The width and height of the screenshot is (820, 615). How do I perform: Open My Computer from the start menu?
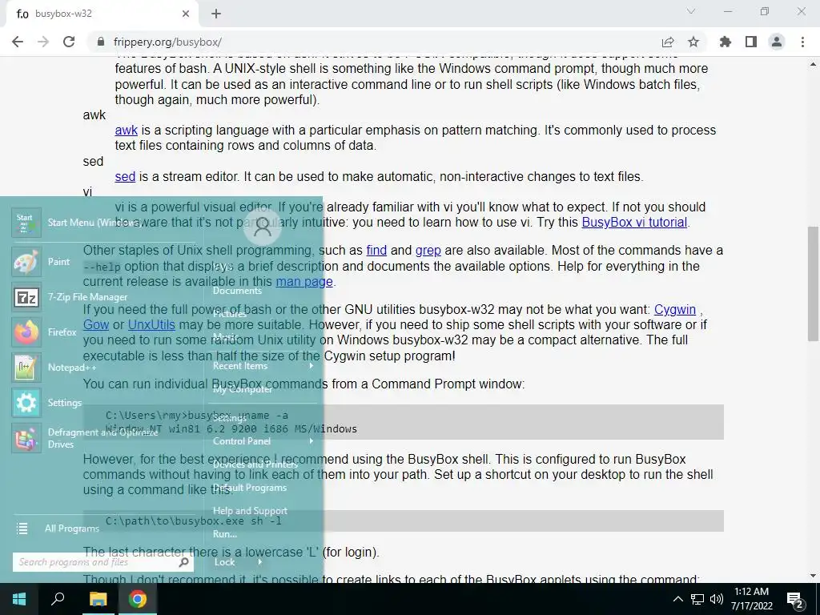243,389
